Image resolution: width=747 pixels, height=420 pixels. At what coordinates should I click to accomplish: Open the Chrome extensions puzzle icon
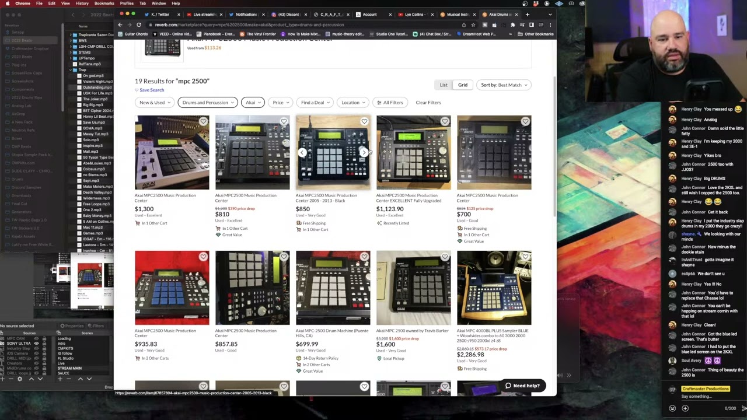coord(512,24)
